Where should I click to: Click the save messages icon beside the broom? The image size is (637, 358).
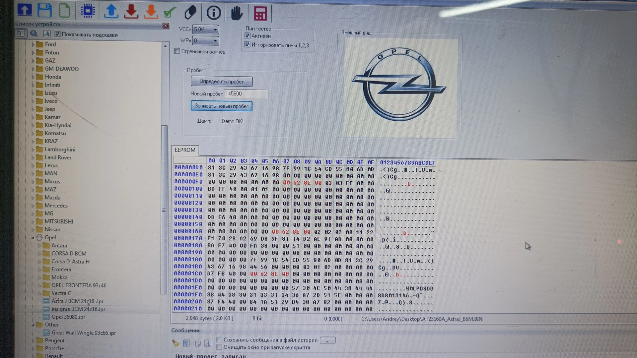click(x=186, y=343)
